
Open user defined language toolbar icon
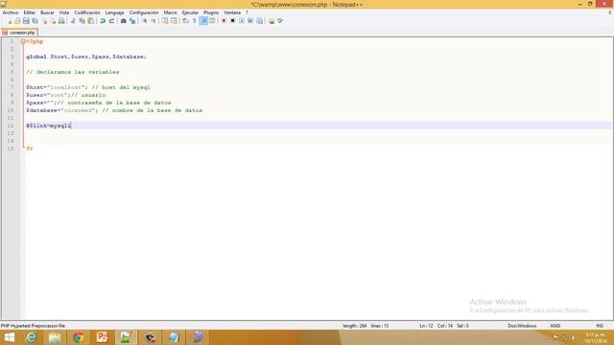212,21
